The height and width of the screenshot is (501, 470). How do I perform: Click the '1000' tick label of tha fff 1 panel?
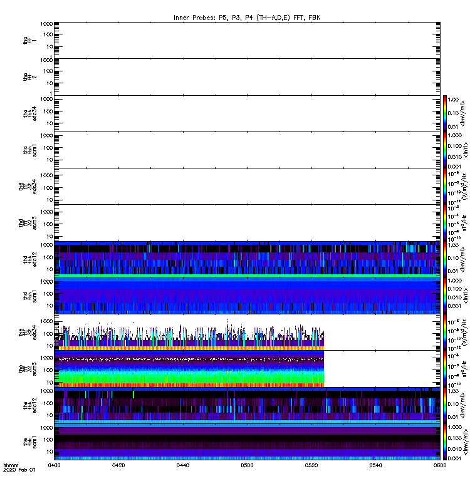[46, 24]
